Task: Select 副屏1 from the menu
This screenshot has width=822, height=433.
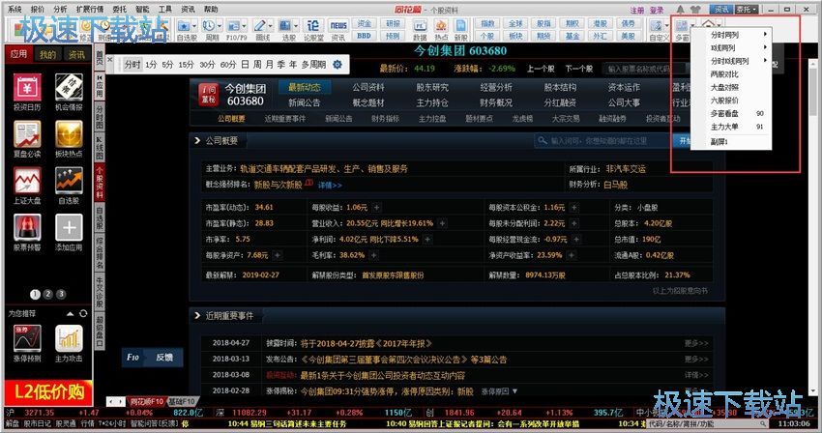Action: (x=731, y=141)
